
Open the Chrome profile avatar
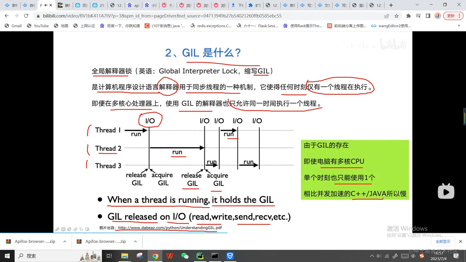438,16
